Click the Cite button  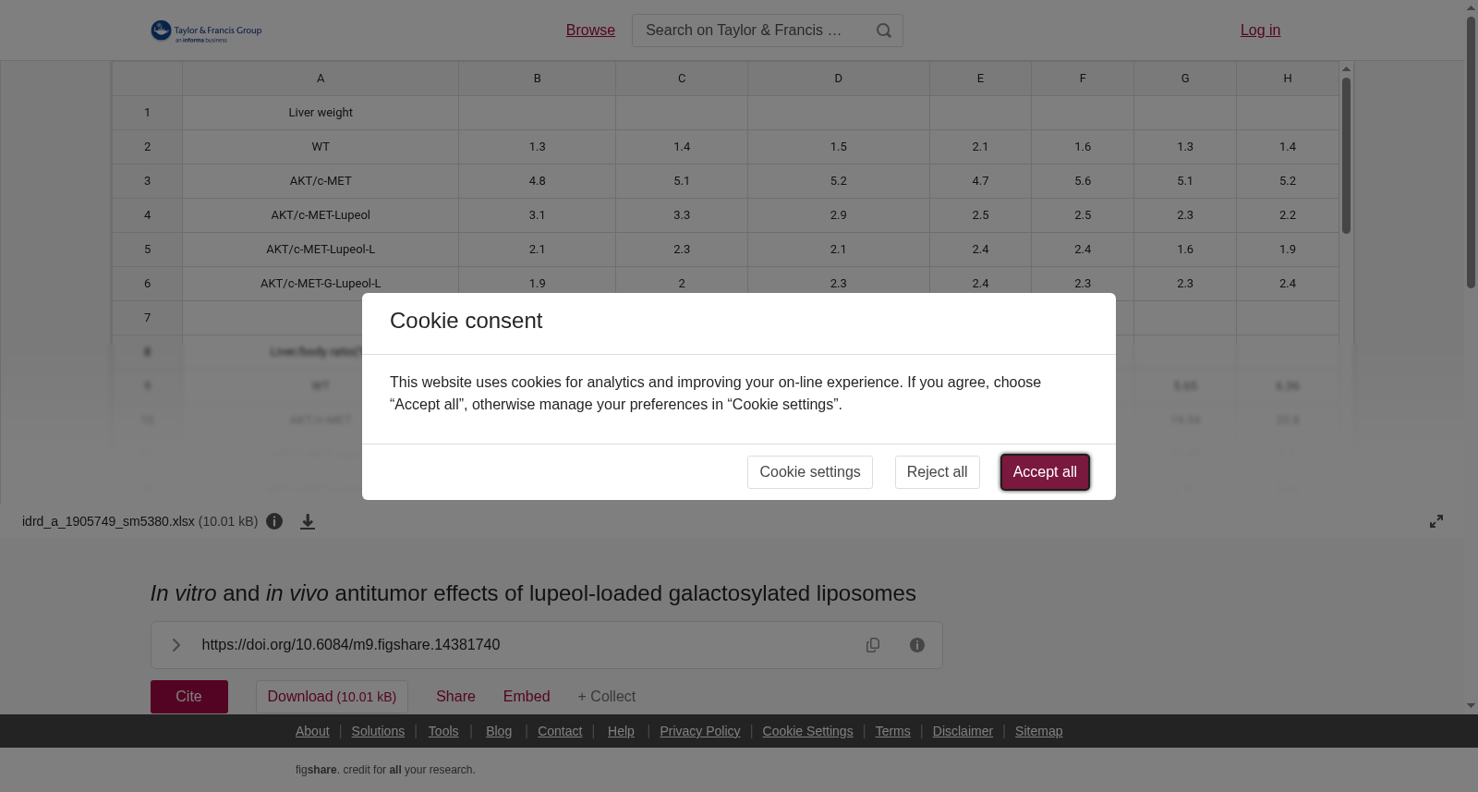[x=189, y=697]
